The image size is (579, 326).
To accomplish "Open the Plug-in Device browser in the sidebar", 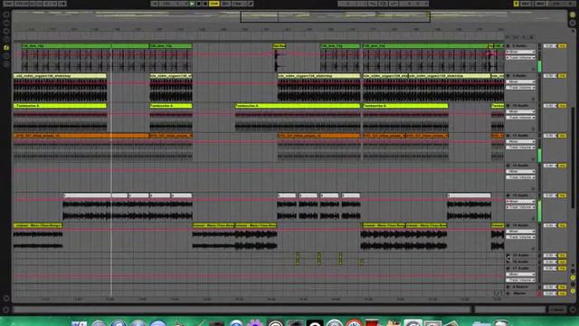I will [x=6, y=31].
